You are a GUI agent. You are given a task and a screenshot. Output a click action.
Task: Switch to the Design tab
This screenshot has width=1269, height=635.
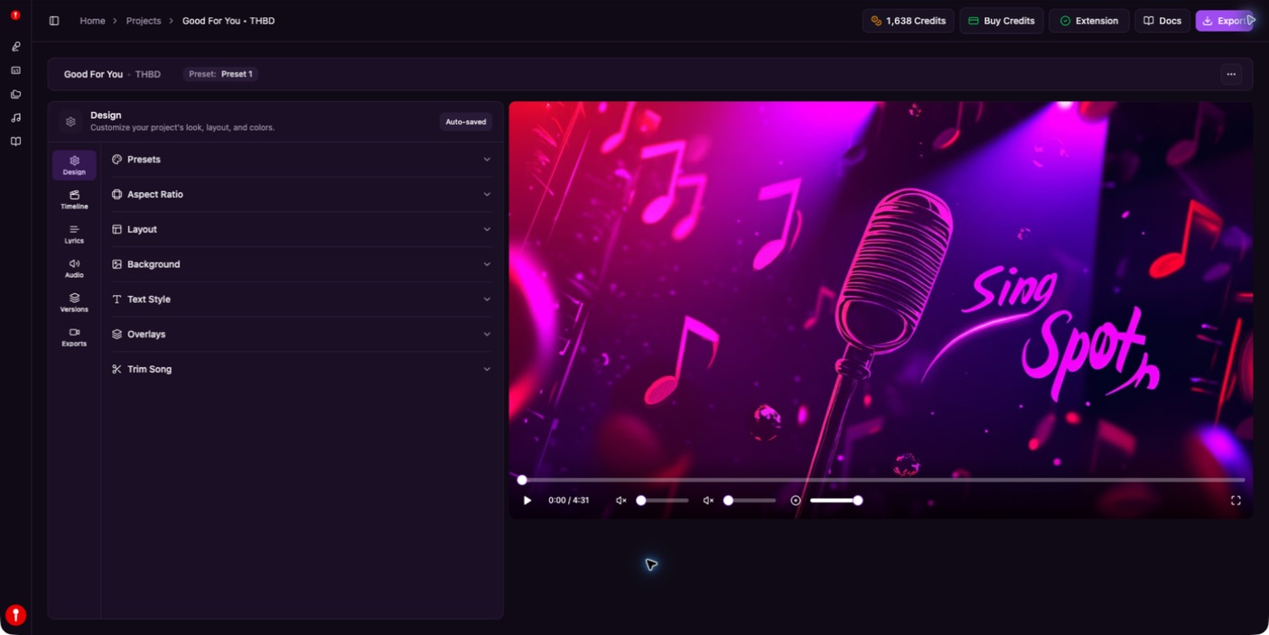pos(74,165)
